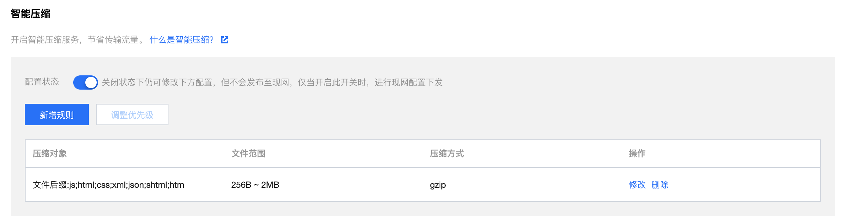Click the 调整优先级 button

pos(132,114)
